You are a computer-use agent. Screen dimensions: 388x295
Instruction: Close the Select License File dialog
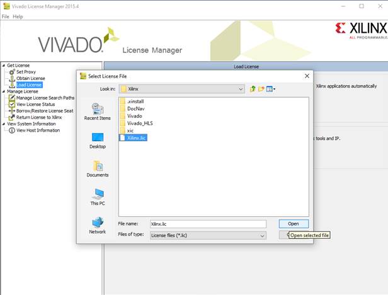click(x=307, y=76)
